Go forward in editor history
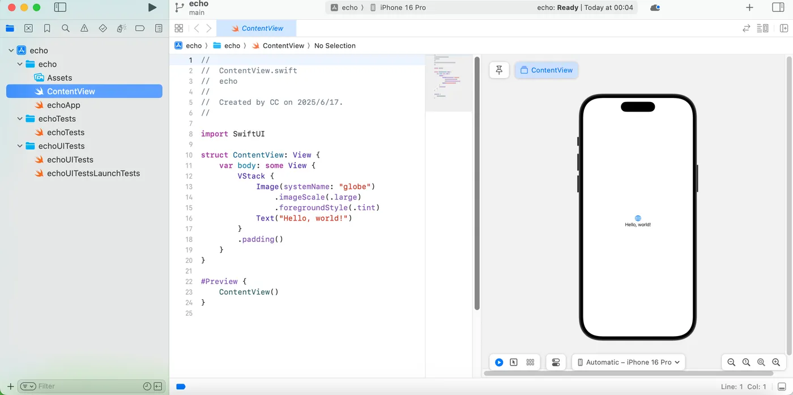 point(209,28)
